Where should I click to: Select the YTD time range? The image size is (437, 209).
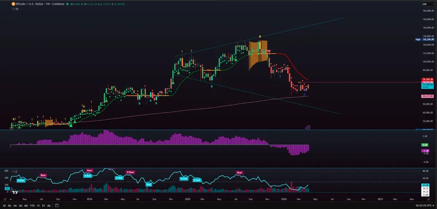[32, 206]
